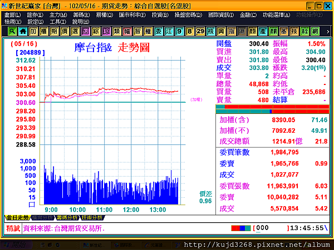Viewport: 334px width, 250px height.
Task: Switch to the 籌碼分析 tab
Action: point(67,218)
